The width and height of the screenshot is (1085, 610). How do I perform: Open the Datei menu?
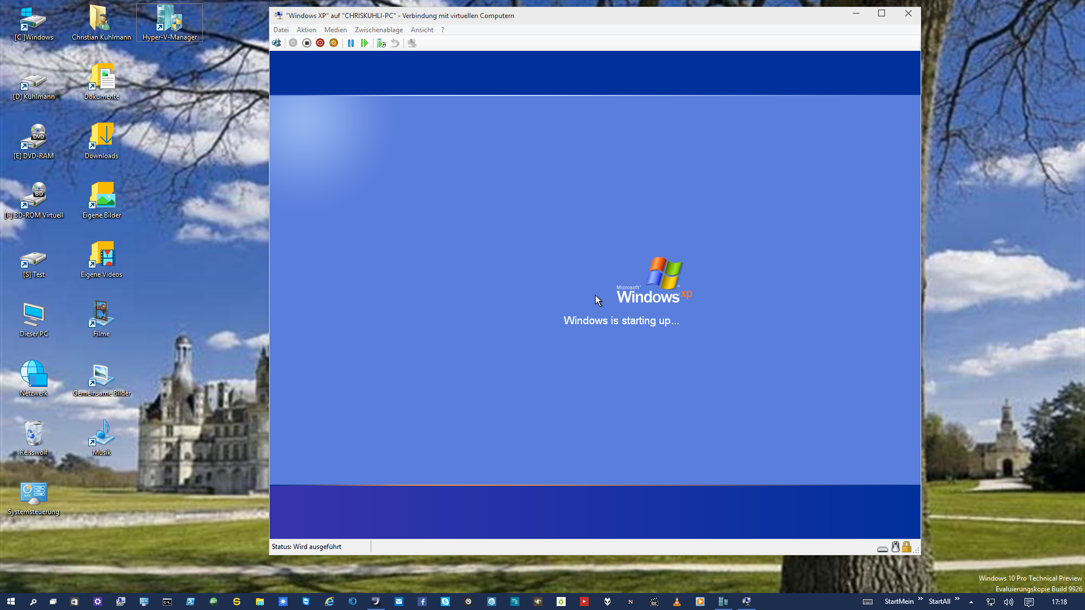click(281, 30)
